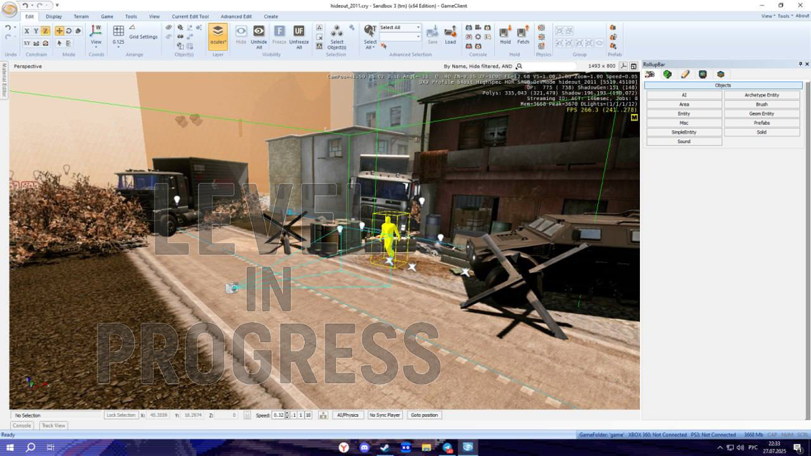Open the Terrain ribbon tab
Viewport: 811px width, 456px height.
(81, 16)
